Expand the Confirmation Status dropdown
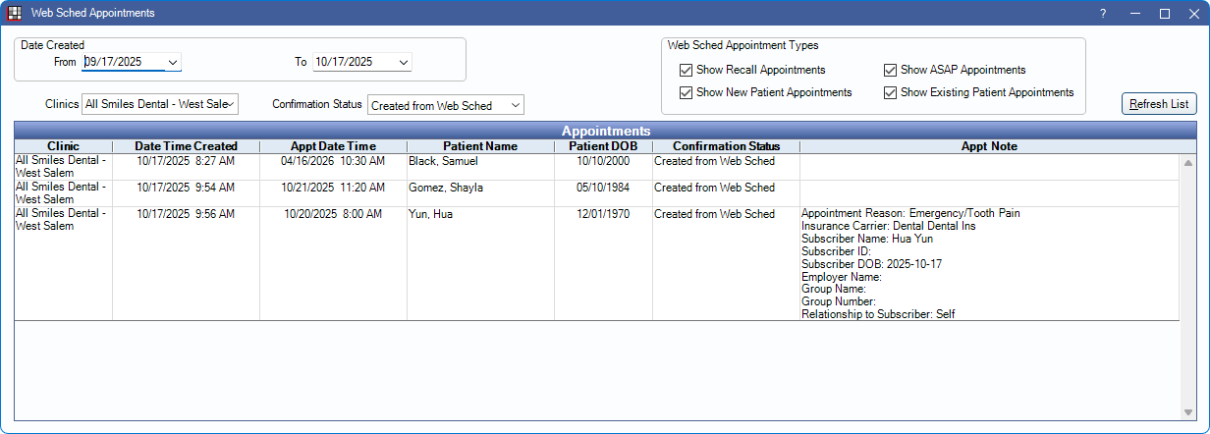Image resolution: width=1210 pixels, height=434 pixels. tap(516, 105)
